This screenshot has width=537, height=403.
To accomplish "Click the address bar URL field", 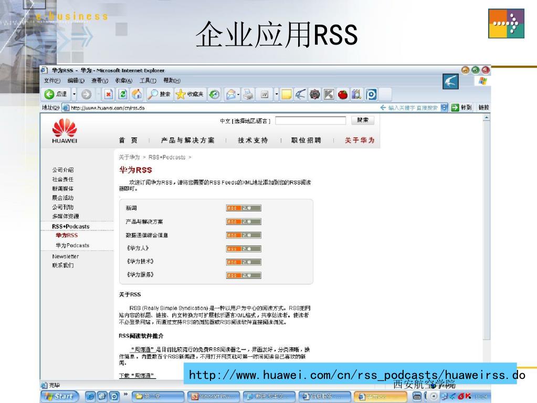I will (219, 108).
